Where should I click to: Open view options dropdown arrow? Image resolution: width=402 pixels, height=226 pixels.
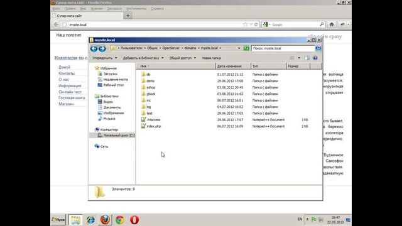(x=299, y=58)
